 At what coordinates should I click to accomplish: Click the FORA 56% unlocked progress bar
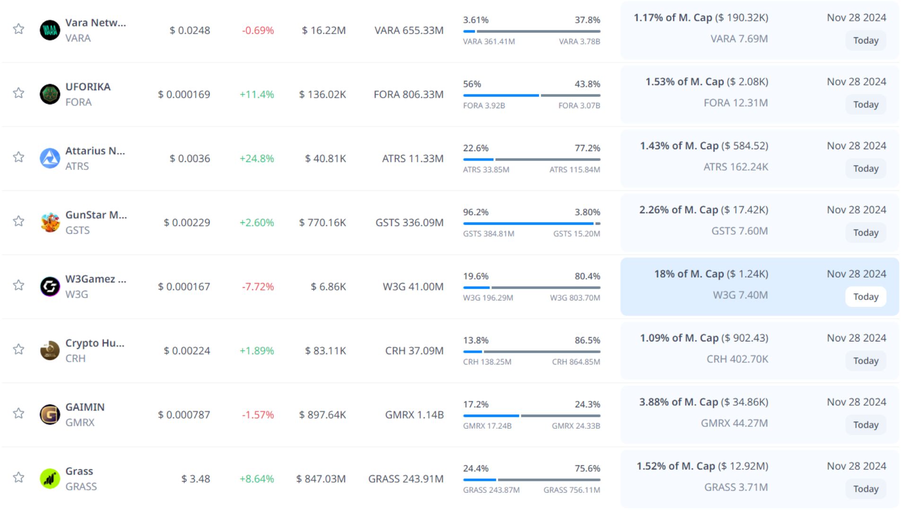[x=531, y=95]
